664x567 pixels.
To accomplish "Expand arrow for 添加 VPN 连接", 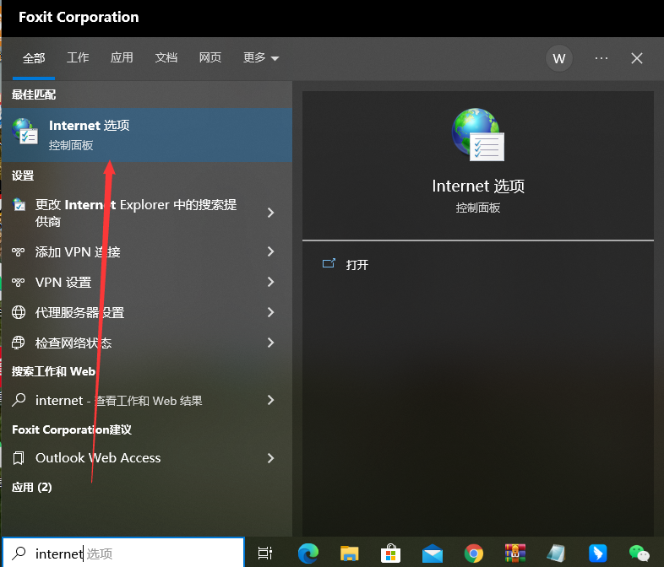I will click(x=271, y=251).
